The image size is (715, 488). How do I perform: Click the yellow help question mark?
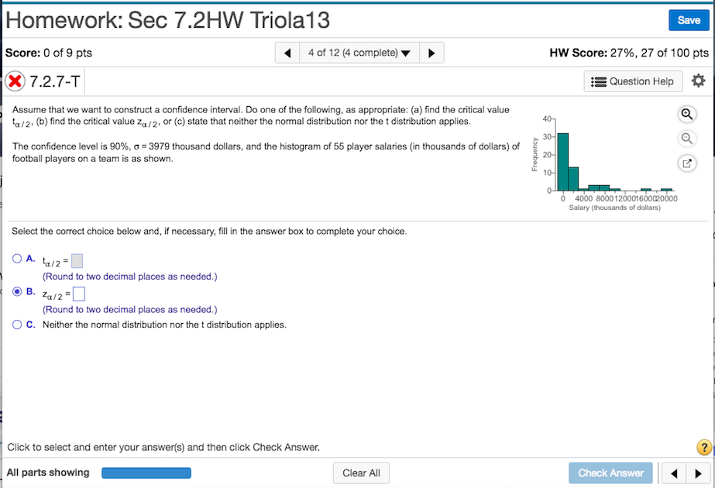(x=704, y=447)
